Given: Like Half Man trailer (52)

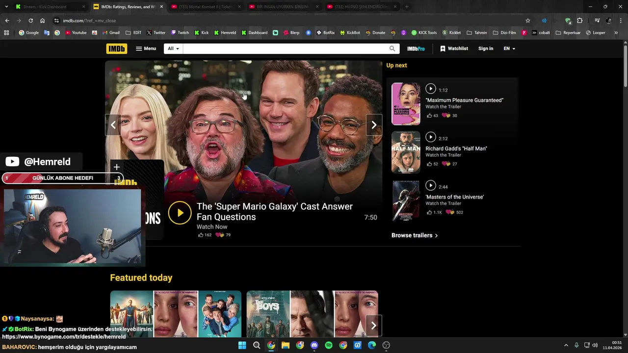Looking at the screenshot, I should pyautogui.click(x=432, y=164).
